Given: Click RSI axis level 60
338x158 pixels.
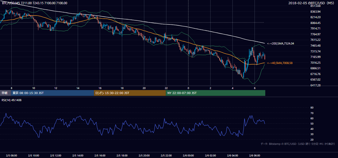Looking at the screenshot, I should coord(312,118).
